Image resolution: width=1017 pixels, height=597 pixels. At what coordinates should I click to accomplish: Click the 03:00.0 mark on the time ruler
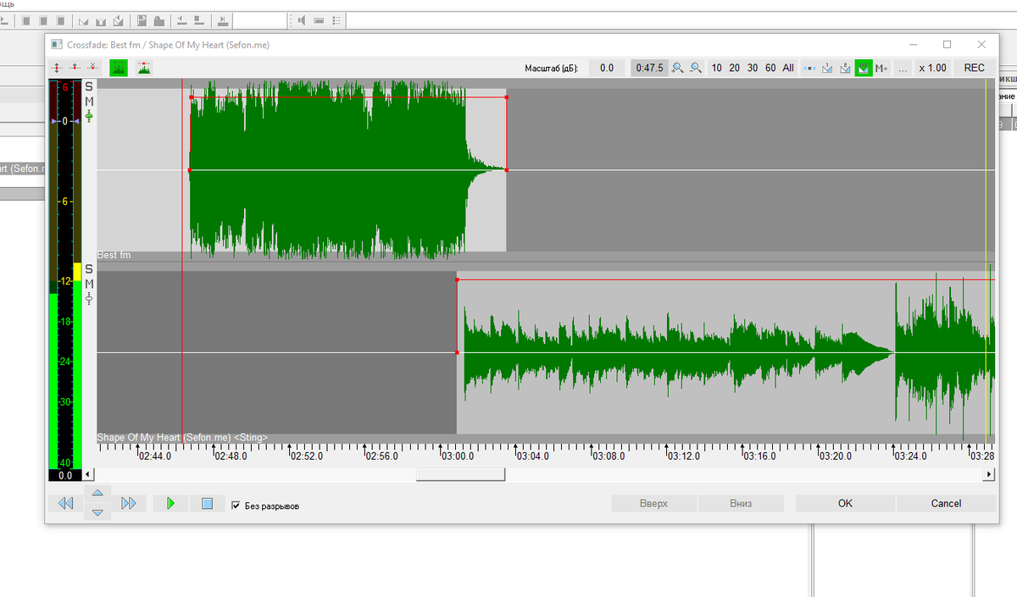click(x=458, y=456)
